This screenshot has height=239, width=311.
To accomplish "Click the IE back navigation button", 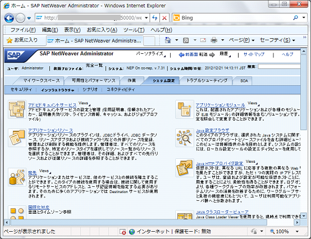I will coord(9,18).
